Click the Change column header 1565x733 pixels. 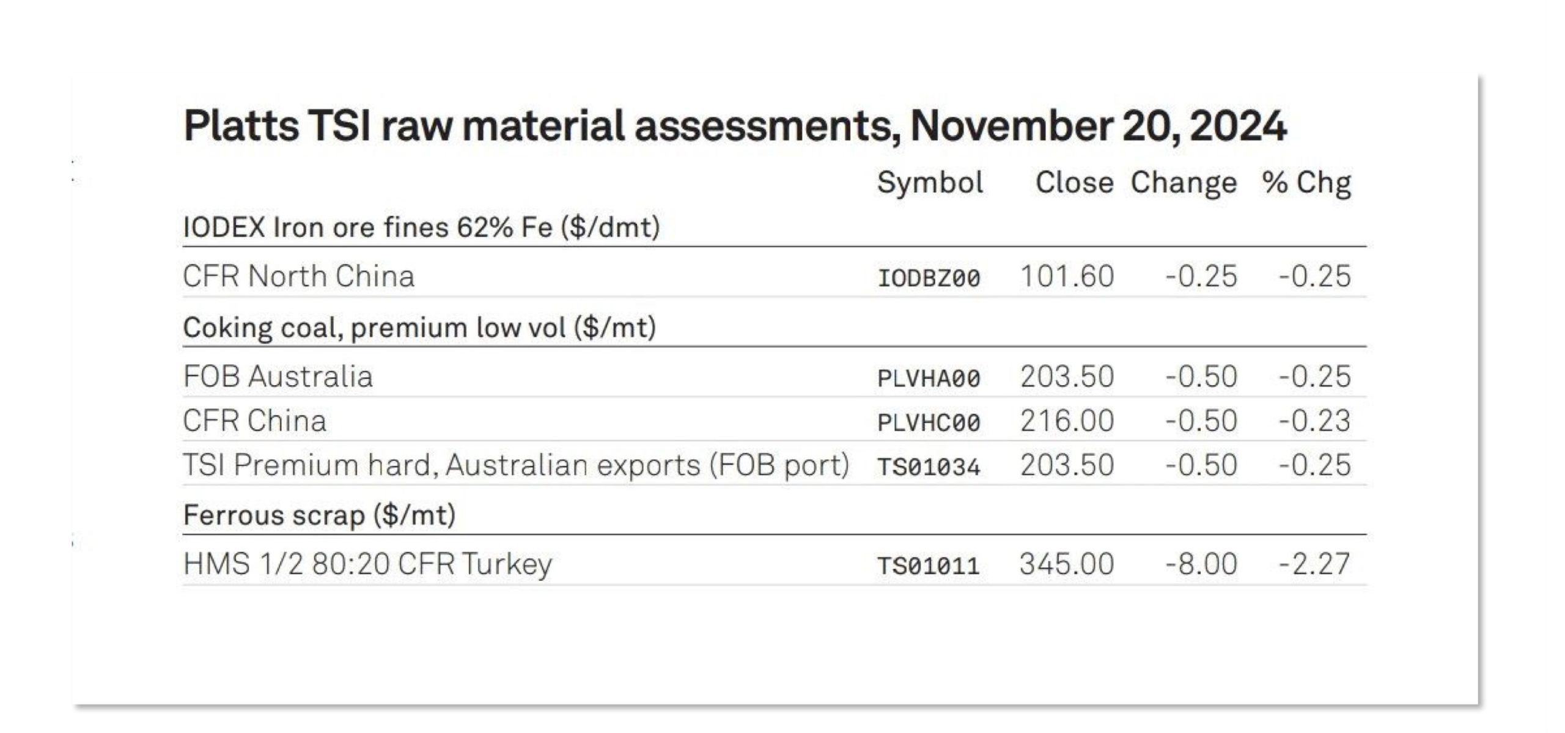pos(1184,183)
